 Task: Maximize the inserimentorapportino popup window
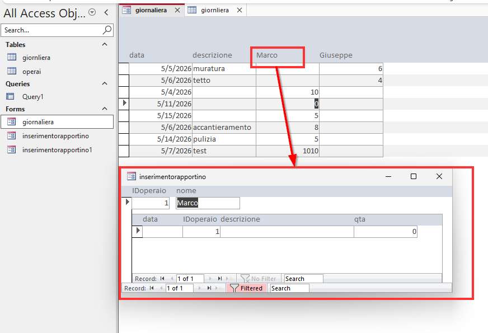coord(414,176)
